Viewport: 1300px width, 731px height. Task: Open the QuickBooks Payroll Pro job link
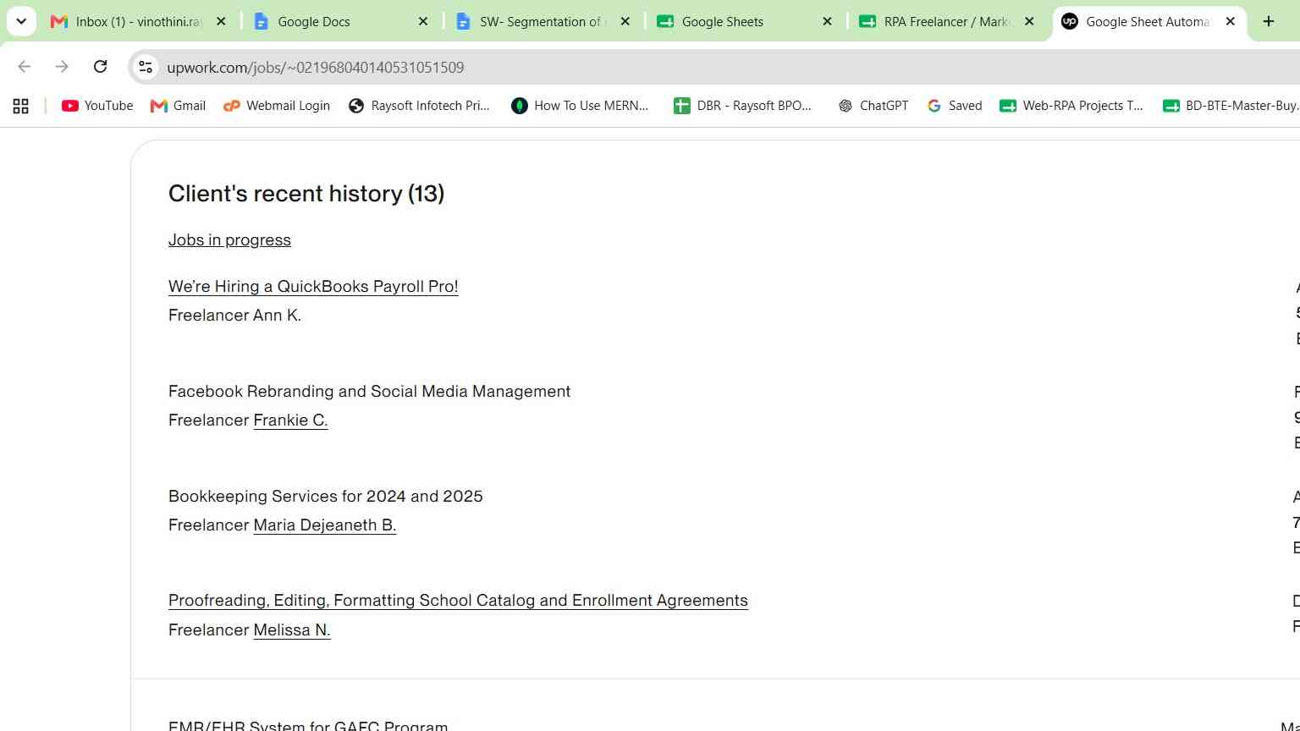[x=313, y=287]
